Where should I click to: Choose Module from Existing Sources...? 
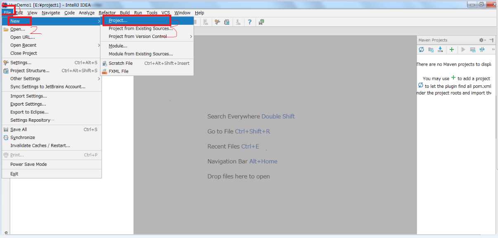(147, 54)
